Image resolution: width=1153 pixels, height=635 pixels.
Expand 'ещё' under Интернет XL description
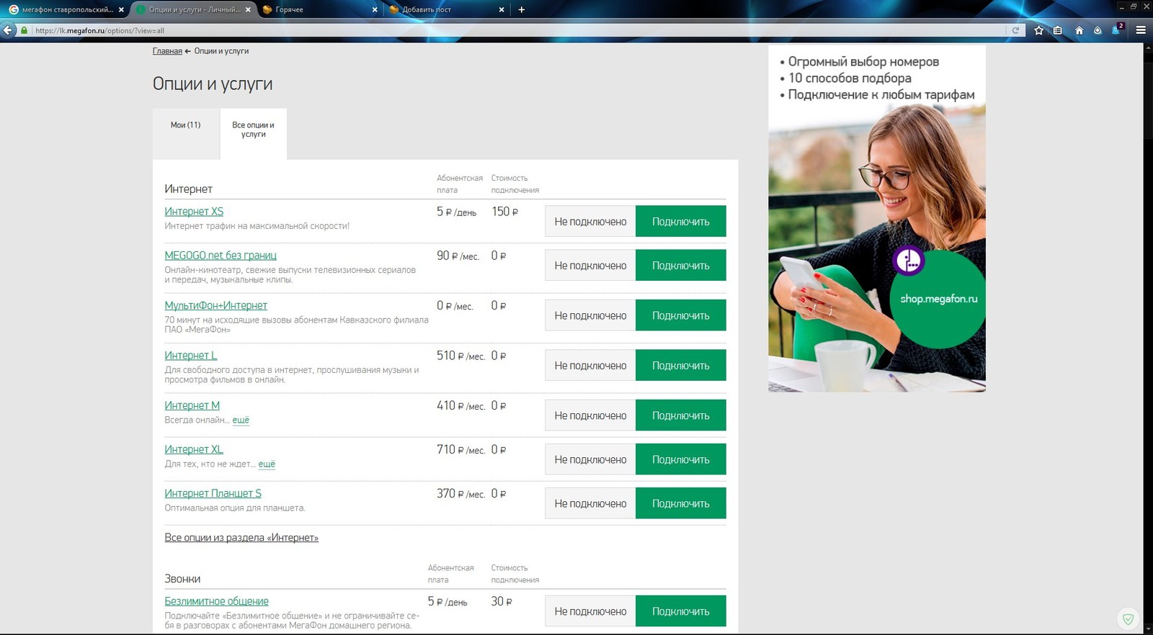[x=267, y=464]
